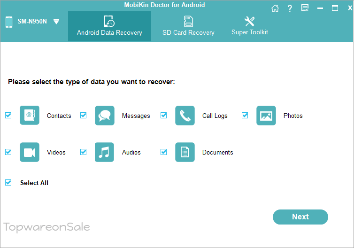Uncheck the Photos checkbox
Image resolution: width=354 pixels, height=248 pixels.
pos(245,116)
